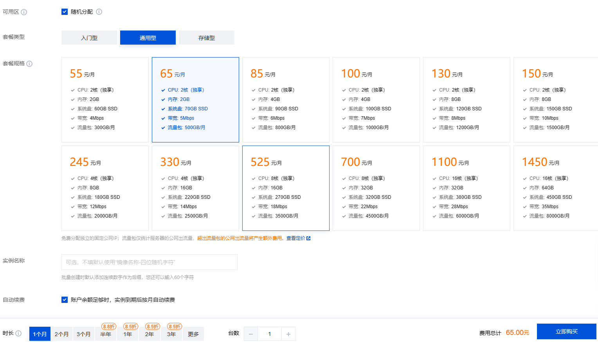The image size is (598, 342).
Task: Decrease server count with minus button
Action: [251, 334]
